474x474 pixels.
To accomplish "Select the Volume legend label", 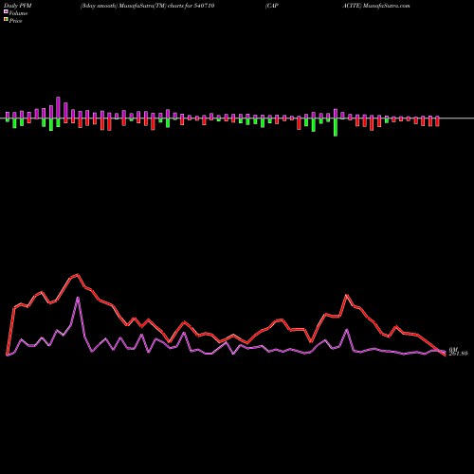I will coord(18,13).
